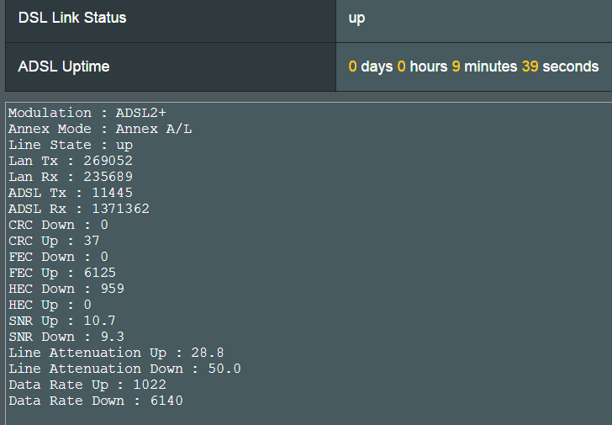Click the SNR Up 10.7 line
This screenshot has height=425, width=612.
(x=62, y=321)
